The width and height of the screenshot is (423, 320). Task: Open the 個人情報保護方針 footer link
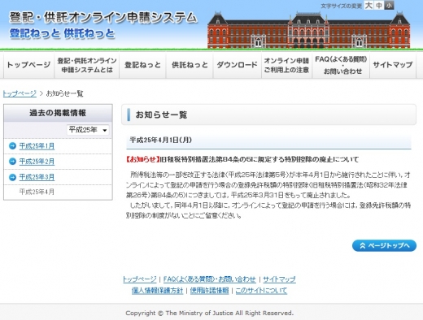[157, 291]
